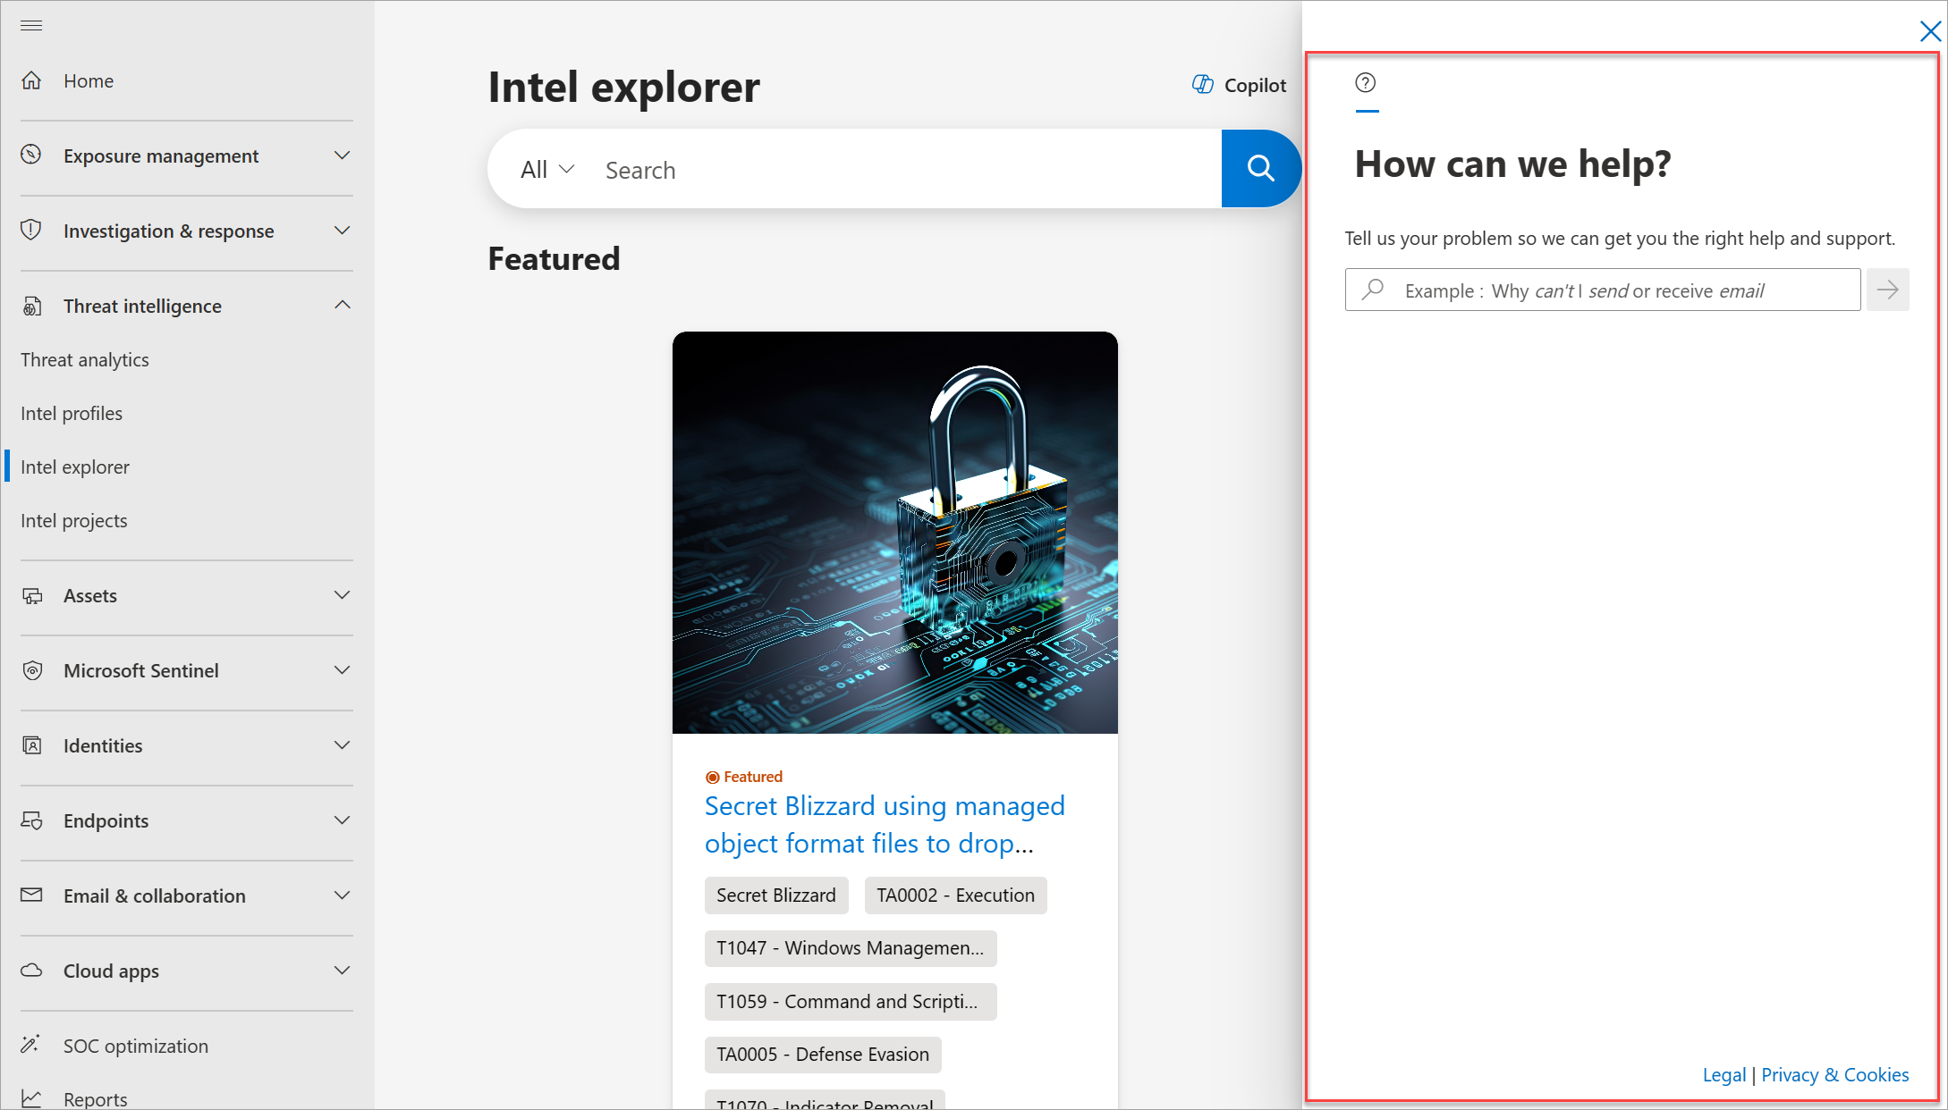Open Intel profiles page

(72, 413)
